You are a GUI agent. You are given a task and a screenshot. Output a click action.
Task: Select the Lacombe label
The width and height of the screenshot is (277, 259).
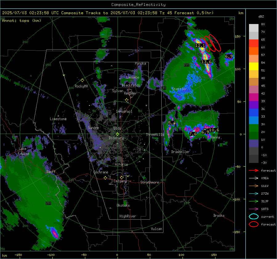coord(133,77)
